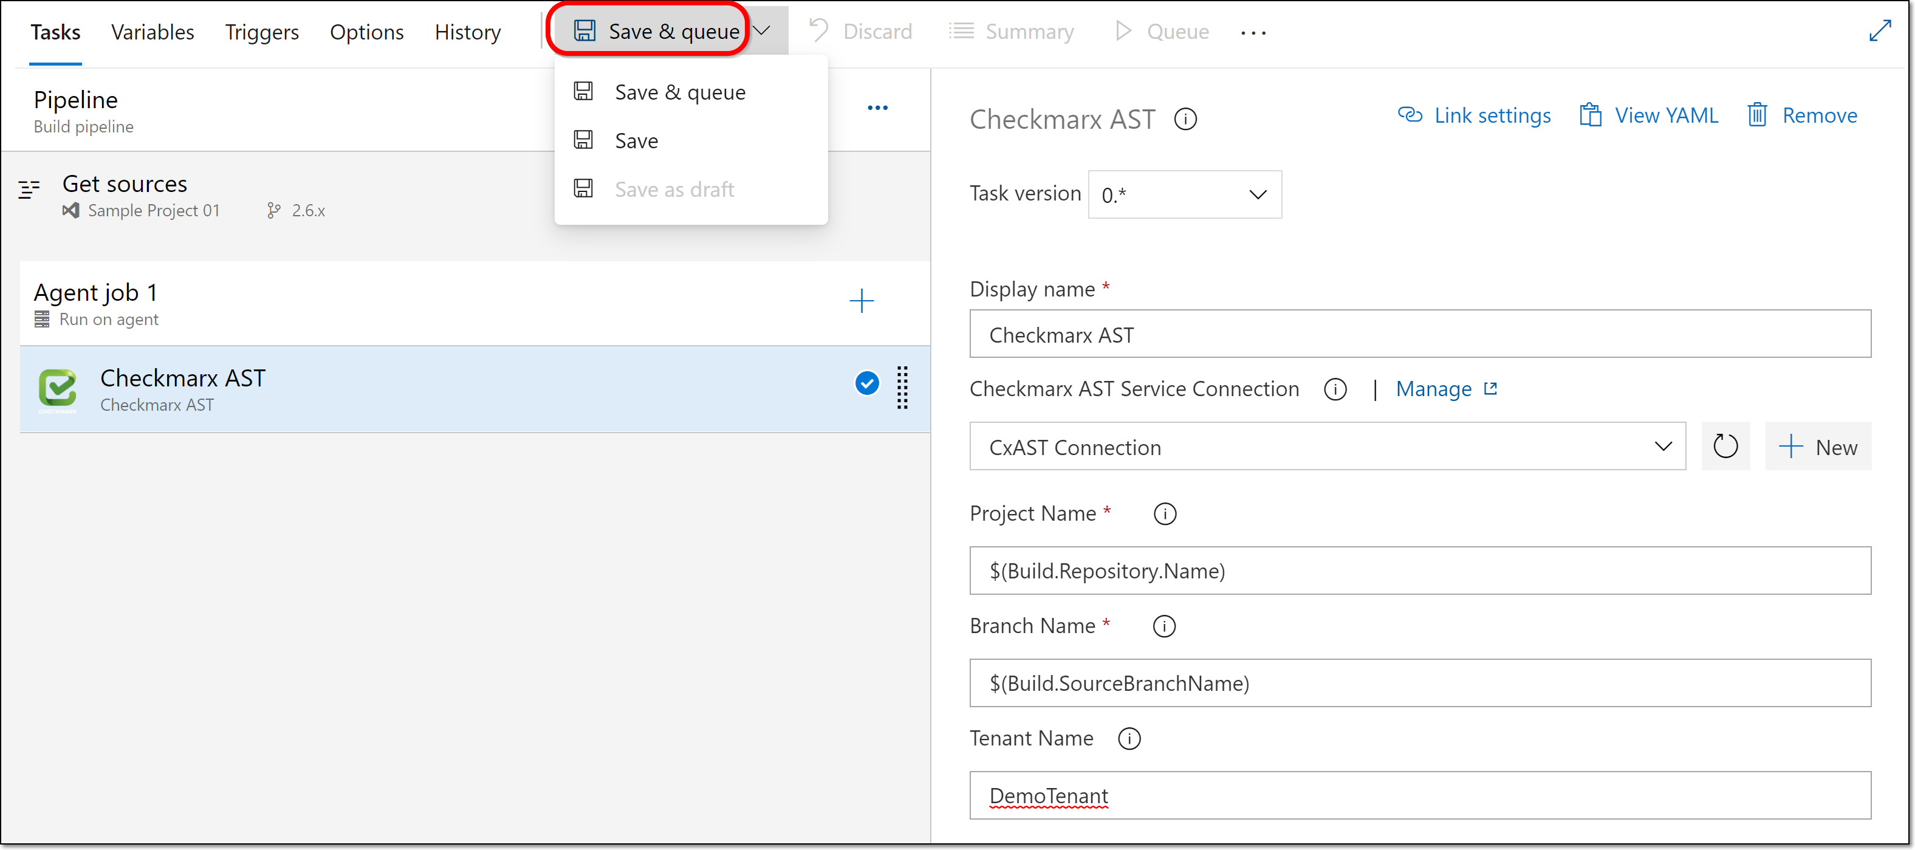The width and height of the screenshot is (1915, 850).
Task: Click the Queue toolbar button
Action: [x=1163, y=31]
